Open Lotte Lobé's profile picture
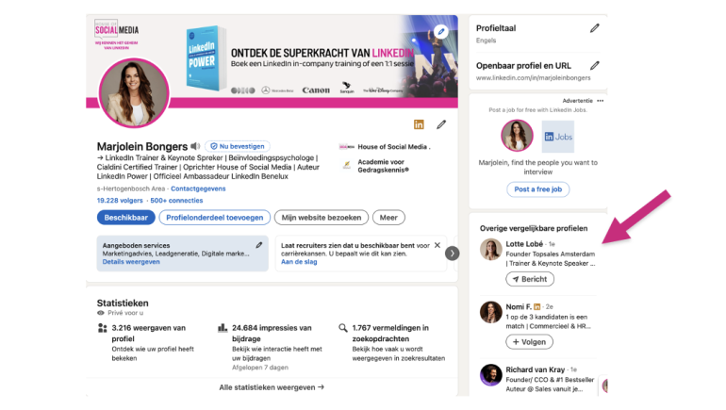726x410 pixels. [491, 250]
